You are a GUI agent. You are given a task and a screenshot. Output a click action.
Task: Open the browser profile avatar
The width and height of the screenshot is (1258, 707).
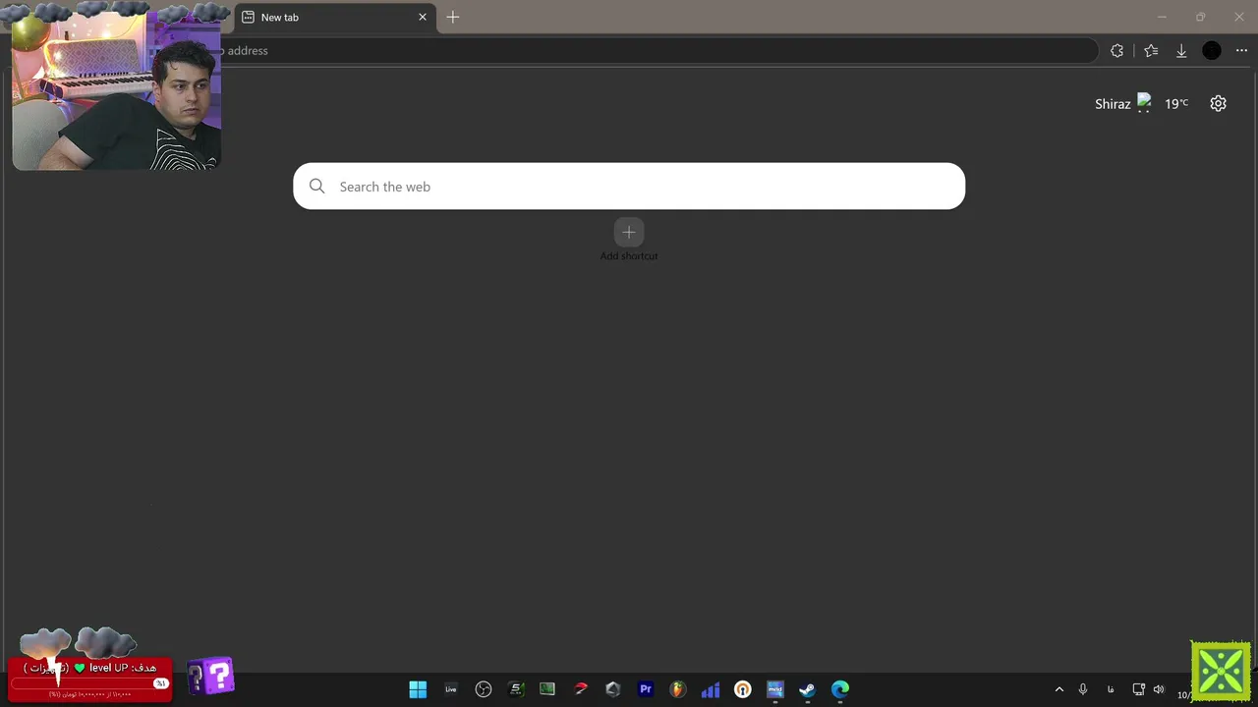pyautogui.click(x=1212, y=51)
